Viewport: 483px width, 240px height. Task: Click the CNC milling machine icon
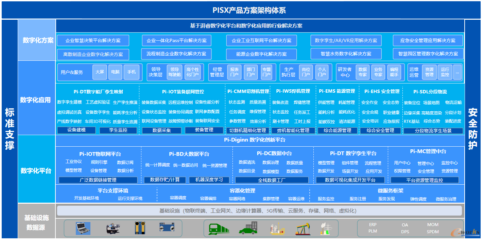click(113, 228)
